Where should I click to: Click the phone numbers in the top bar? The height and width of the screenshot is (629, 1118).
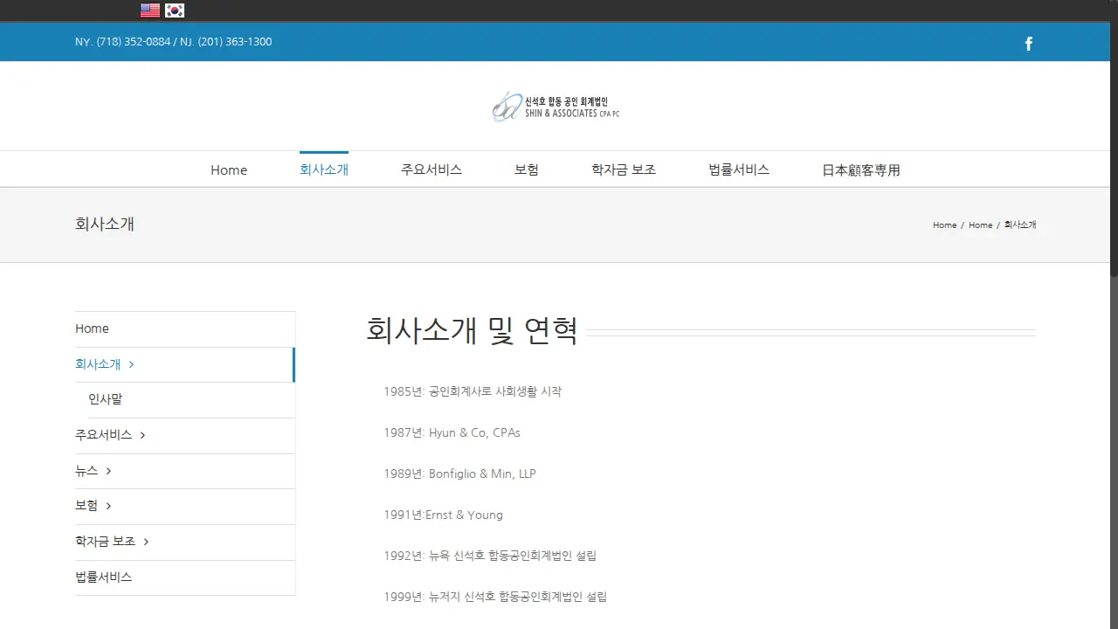(174, 42)
